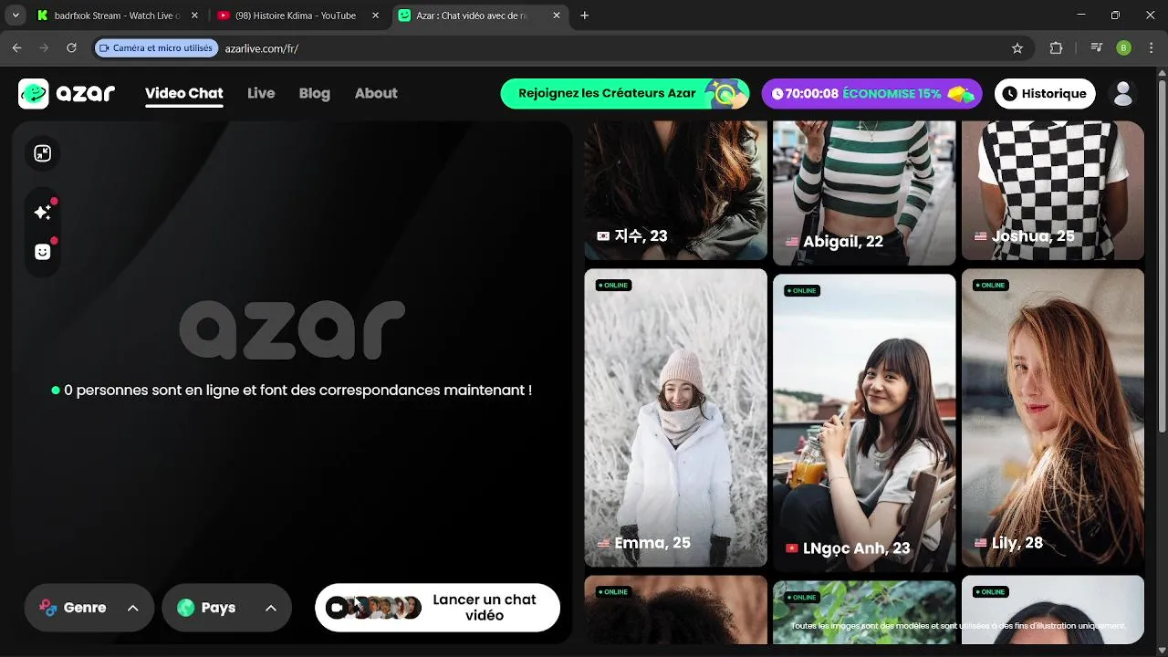
Task: Open Chrome three-dot menu
Action: point(1151,48)
